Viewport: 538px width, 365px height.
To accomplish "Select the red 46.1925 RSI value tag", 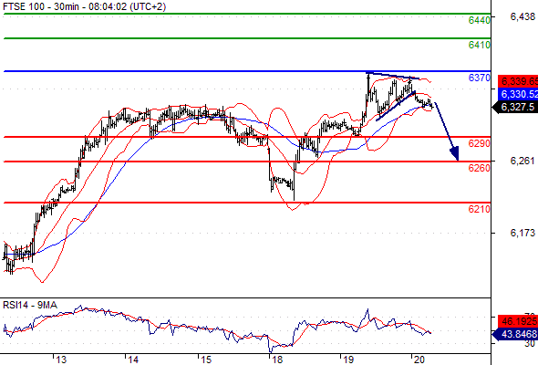I will click(518, 321).
